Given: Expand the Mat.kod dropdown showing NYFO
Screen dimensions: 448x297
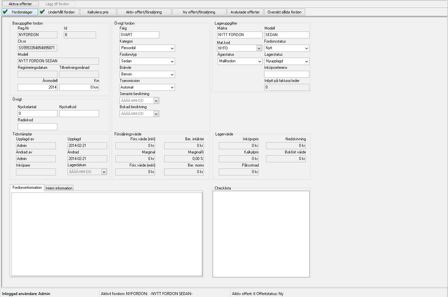Looking at the screenshot, I should click(x=259, y=48).
